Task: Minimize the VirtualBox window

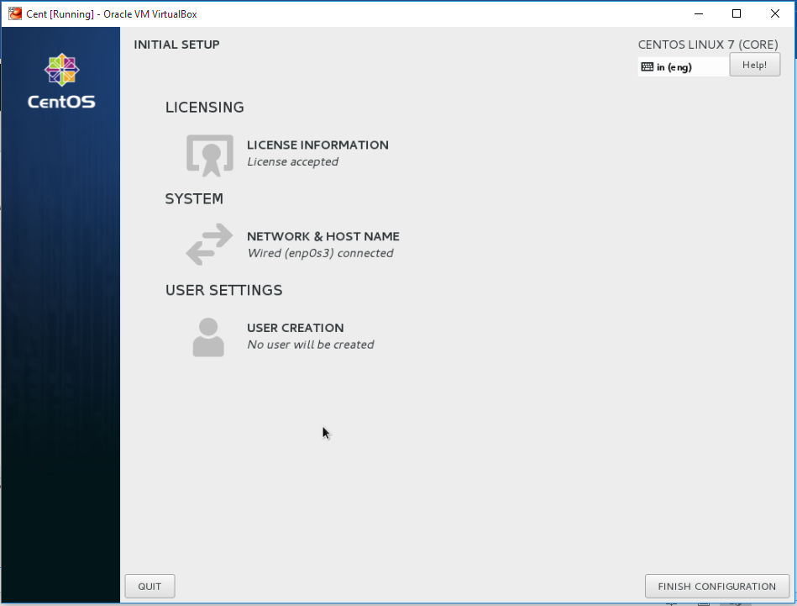Action: tap(699, 13)
